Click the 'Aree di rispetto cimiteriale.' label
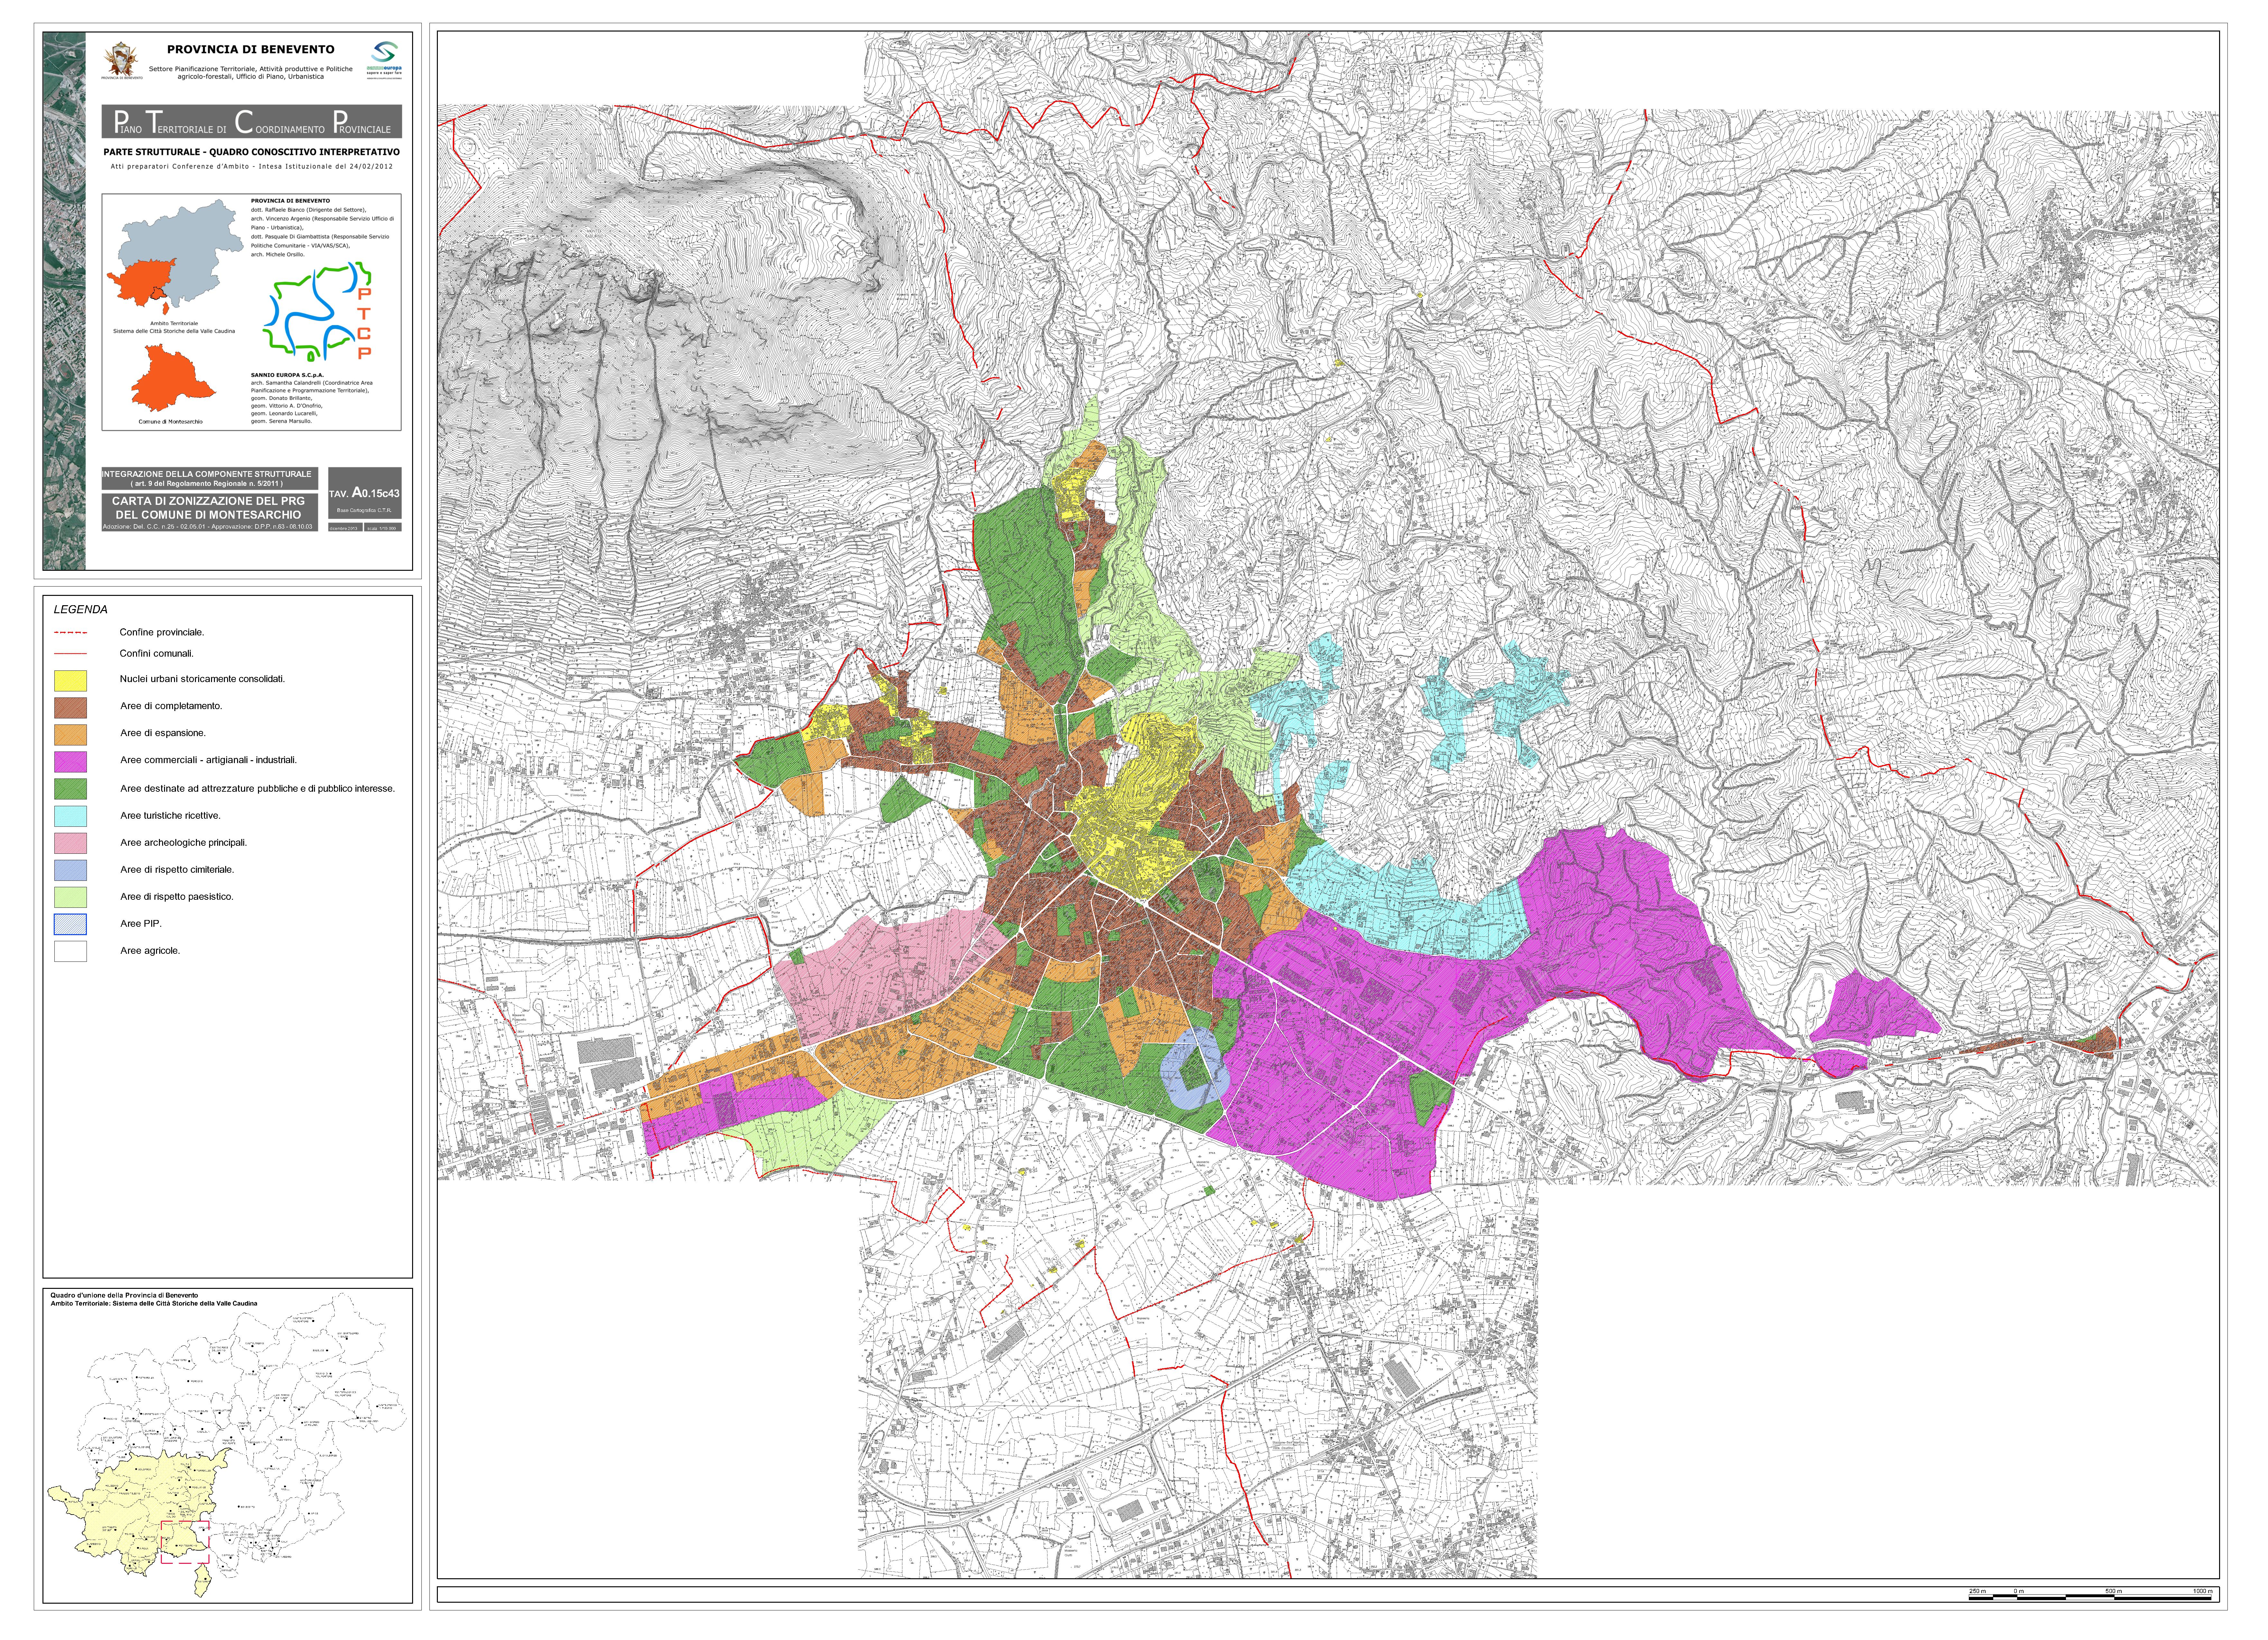The image size is (2268, 1640). [x=177, y=870]
